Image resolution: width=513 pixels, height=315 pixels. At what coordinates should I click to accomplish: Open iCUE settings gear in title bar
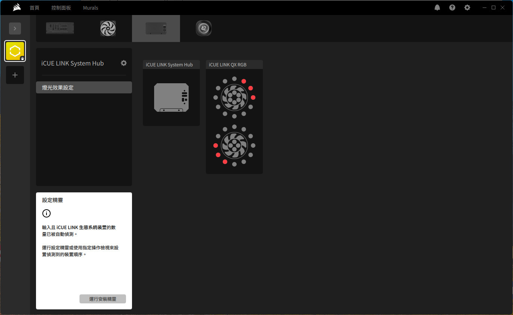click(467, 7)
